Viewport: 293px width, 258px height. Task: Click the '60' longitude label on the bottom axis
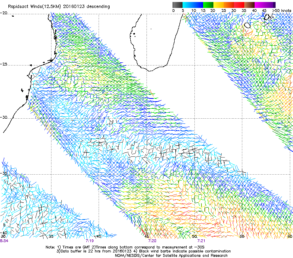290,237
